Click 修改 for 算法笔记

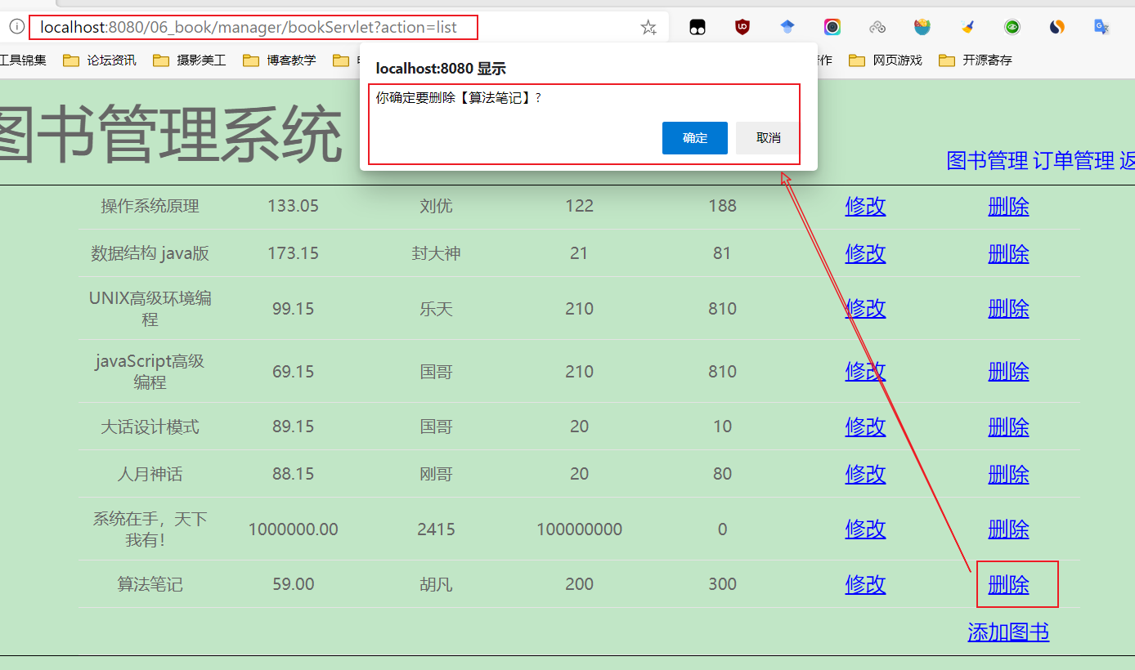point(865,584)
